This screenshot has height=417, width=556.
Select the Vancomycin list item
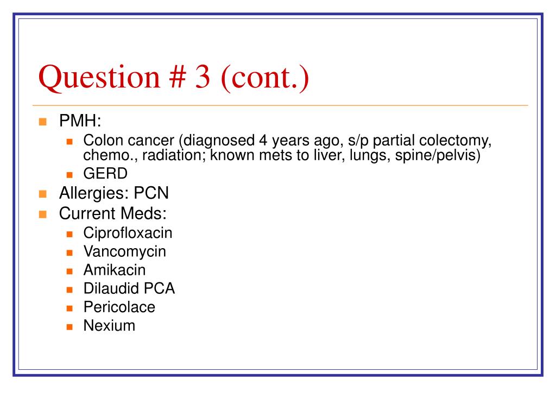click(124, 252)
